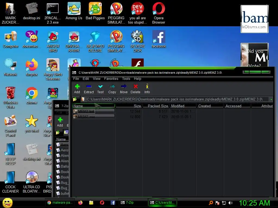
Task: Click the Opera quick launch taskbar icon
Action: click(x=102, y=203)
